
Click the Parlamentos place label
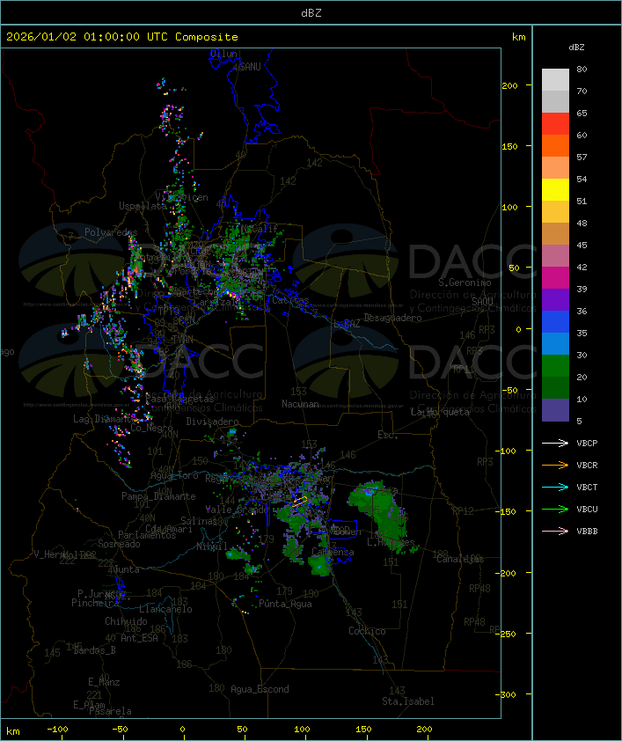(x=147, y=535)
